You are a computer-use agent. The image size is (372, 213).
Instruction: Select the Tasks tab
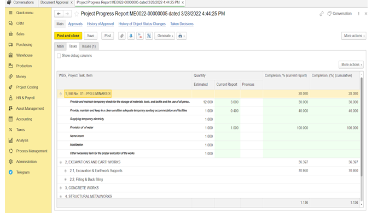pyautogui.click(x=73, y=46)
